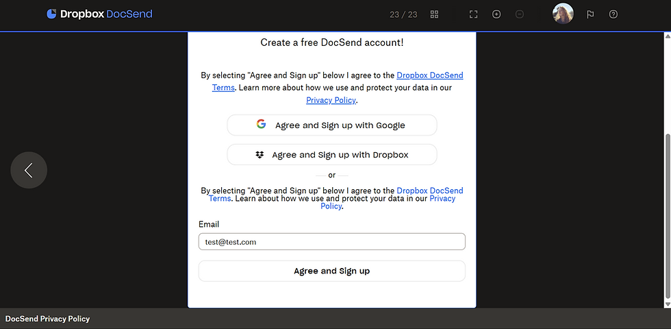Click the scrollbar down arrow
The image size is (671, 329).
coord(667,304)
